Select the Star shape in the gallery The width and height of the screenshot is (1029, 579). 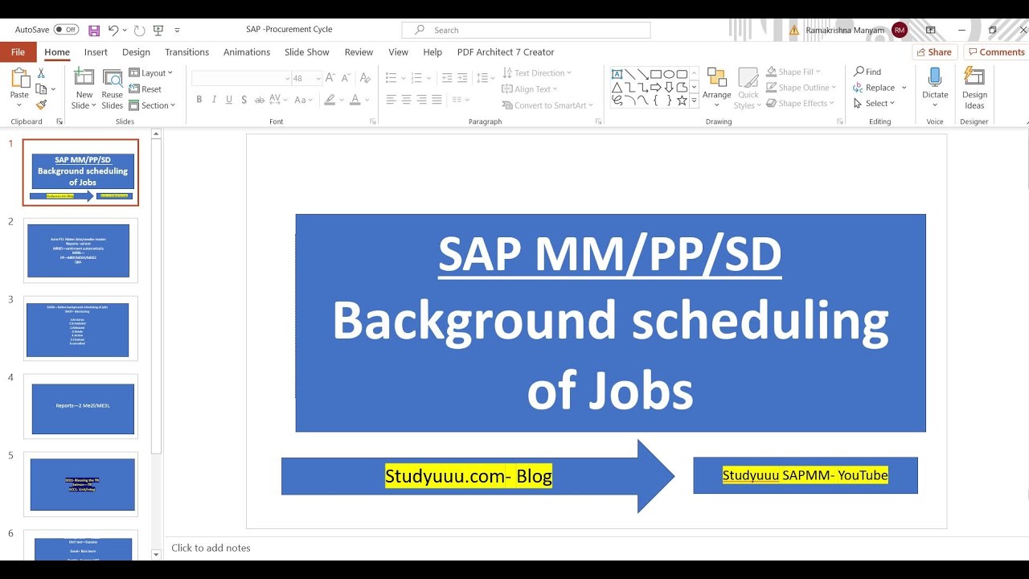point(682,101)
